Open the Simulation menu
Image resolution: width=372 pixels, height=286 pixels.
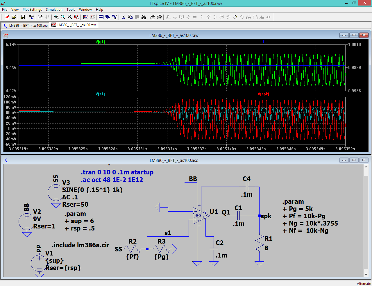tap(54, 10)
